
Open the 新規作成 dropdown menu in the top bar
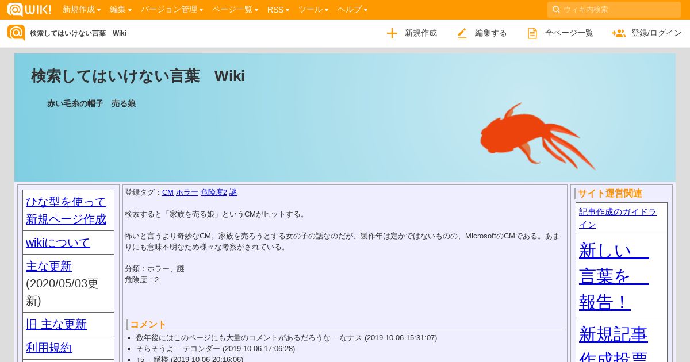(82, 9)
